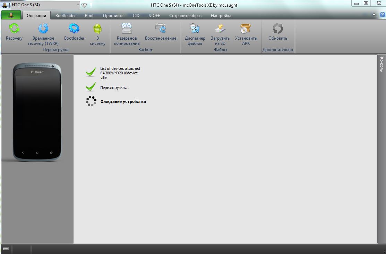This screenshot has height=254, width=386.
Task: Click green checkmark beside device list
Action: click(x=91, y=72)
